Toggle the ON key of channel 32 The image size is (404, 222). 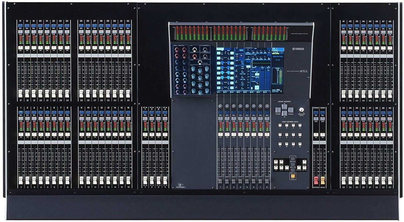pos(128,47)
